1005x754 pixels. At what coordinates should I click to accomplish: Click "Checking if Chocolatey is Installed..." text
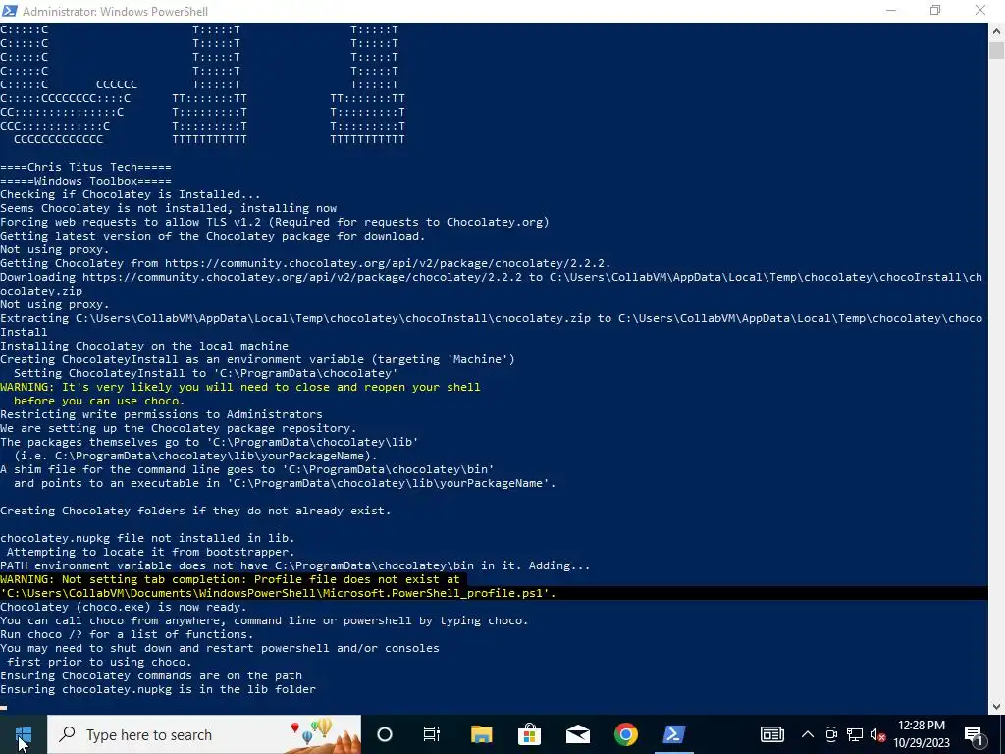click(131, 195)
